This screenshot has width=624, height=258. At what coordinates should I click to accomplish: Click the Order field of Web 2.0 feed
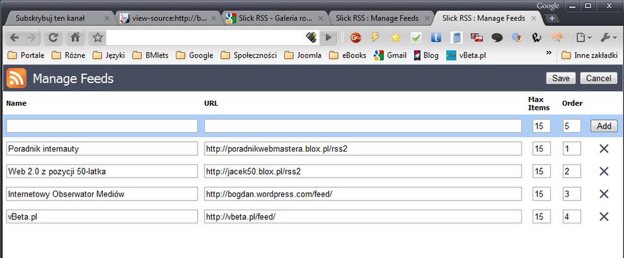(572, 171)
